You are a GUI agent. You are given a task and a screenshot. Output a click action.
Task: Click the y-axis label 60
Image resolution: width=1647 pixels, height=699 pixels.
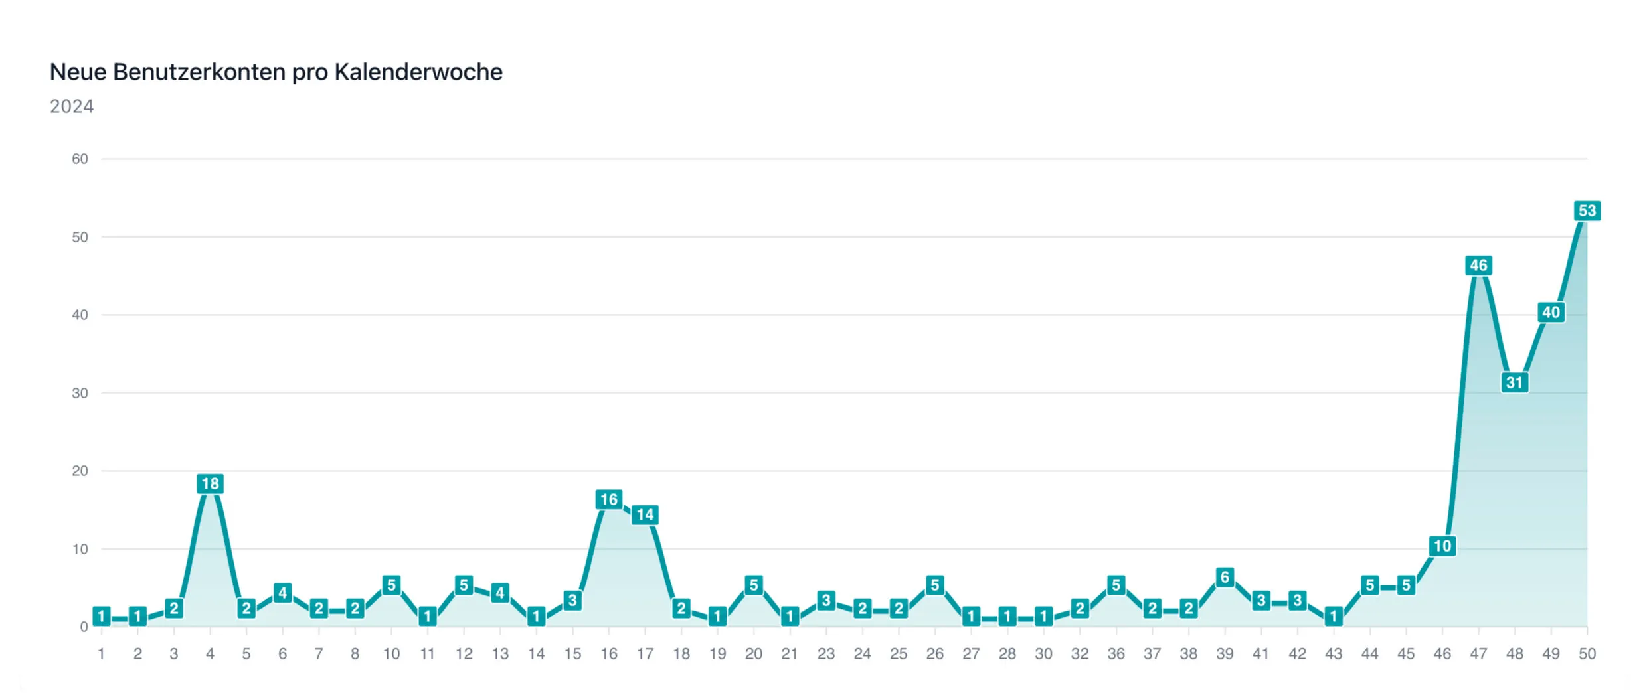tap(80, 159)
